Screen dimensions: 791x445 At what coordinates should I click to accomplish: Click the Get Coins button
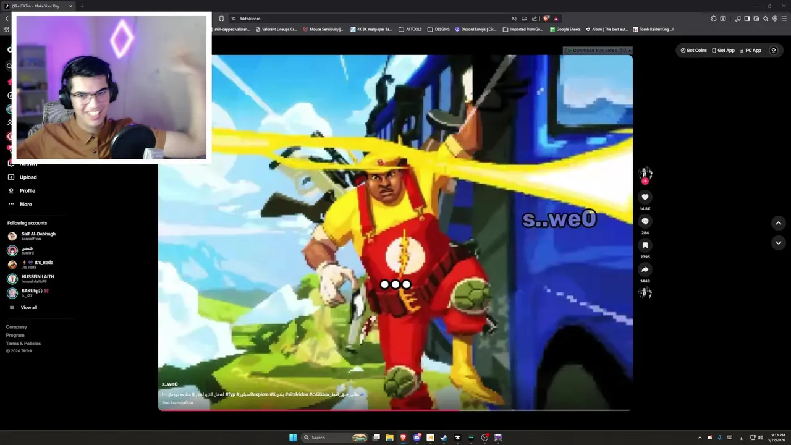693,50
